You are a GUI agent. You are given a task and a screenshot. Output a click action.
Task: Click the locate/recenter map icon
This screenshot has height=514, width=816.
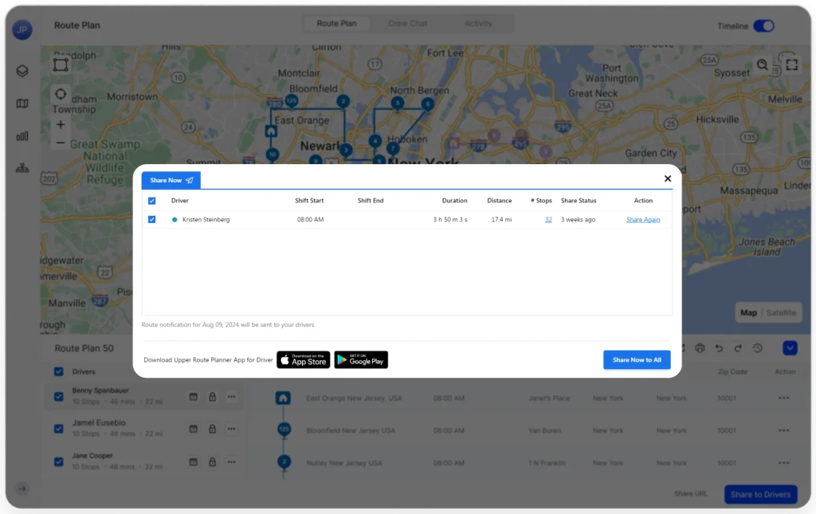[61, 94]
